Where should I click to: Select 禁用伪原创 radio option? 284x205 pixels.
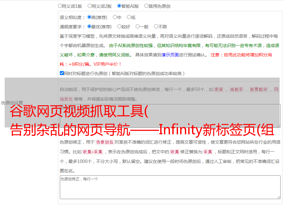point(146,6)
